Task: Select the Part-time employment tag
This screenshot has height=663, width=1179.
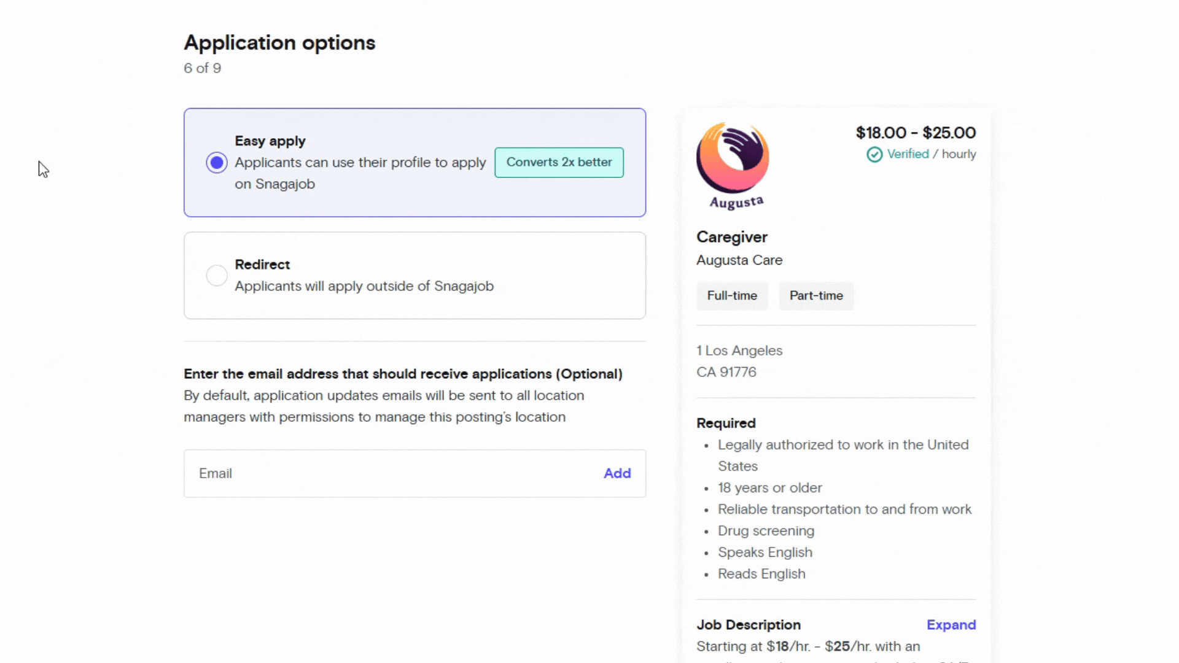Action: 816,295
